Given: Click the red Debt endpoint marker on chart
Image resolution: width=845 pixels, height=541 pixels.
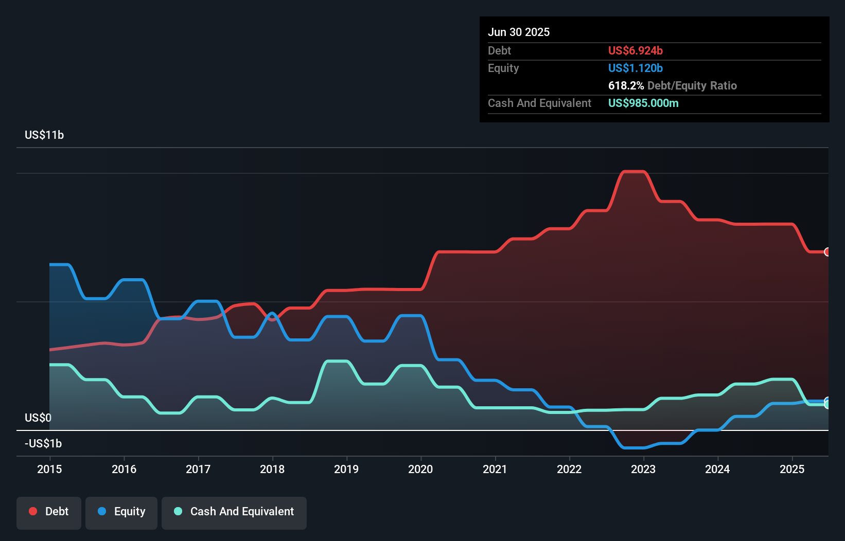Looking at the screenshot, I should 827,252.
